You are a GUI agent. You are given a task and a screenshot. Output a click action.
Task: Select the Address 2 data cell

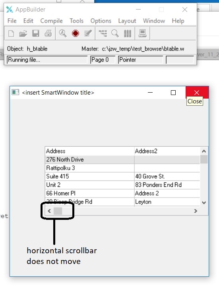pos(167,193)
